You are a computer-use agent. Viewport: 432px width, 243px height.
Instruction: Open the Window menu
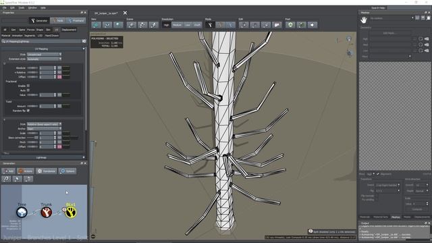pos(32,7)
